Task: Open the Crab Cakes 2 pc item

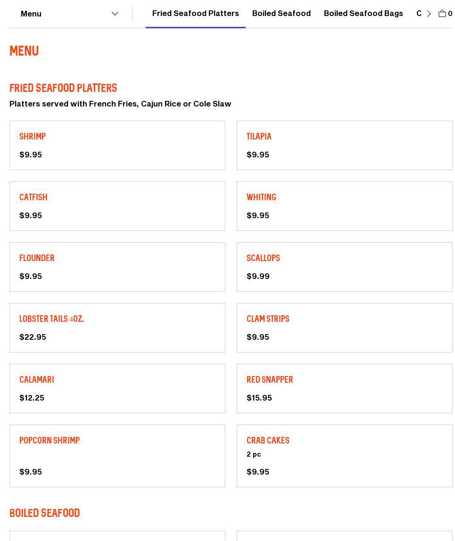Action: [344, 456]
